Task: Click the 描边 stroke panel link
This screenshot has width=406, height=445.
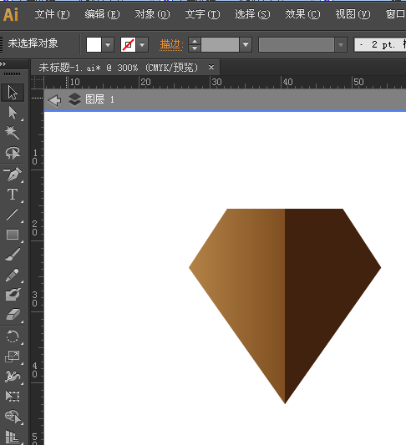Action: pyautogui.click(x=171, y=44)
